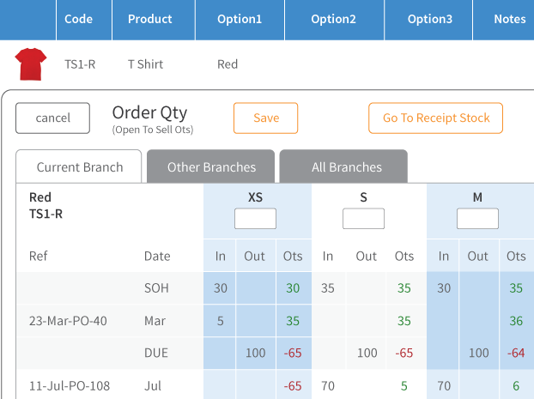The height and width of the screenshot is (399, 534).
Task: Select the Option1 column header
Action: pyautogui.click(x=240, y=20)
